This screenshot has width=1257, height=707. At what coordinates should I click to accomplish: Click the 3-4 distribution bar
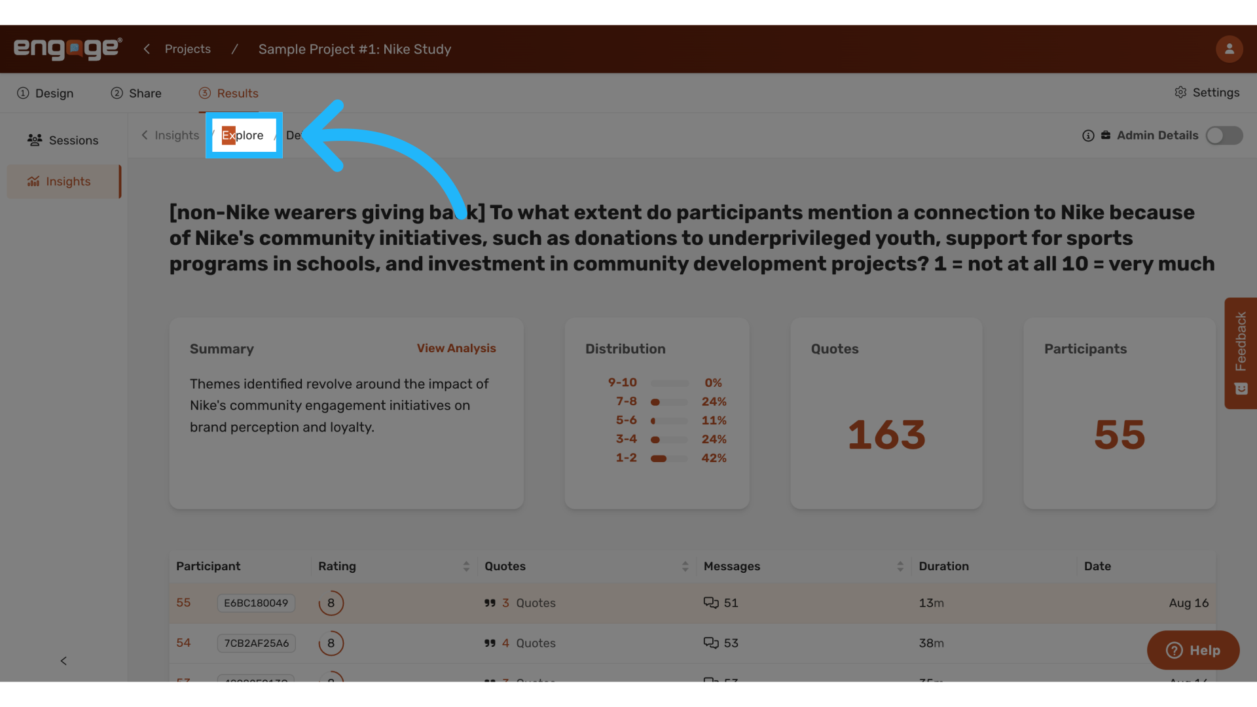(669, 439)
